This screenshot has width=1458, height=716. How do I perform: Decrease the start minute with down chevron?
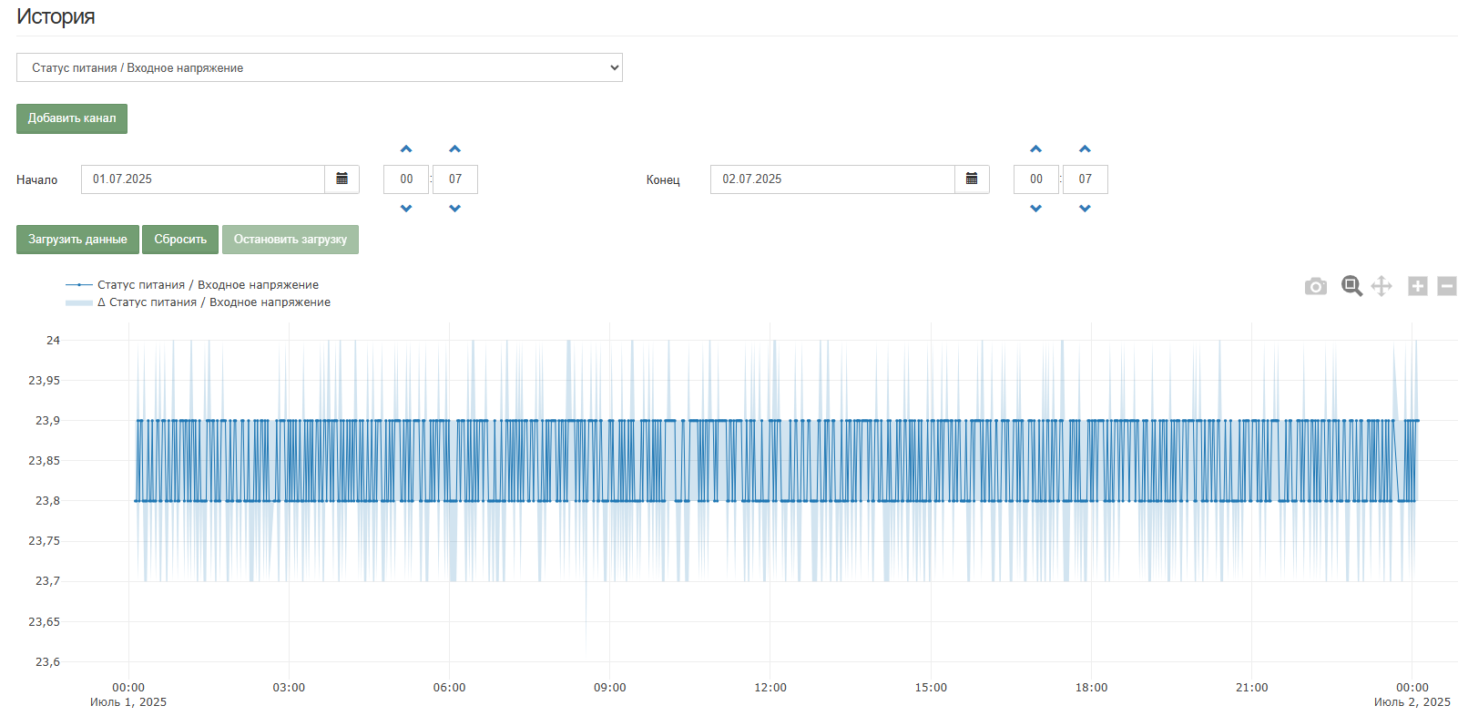pyautogui.click(x=455, y=209)
